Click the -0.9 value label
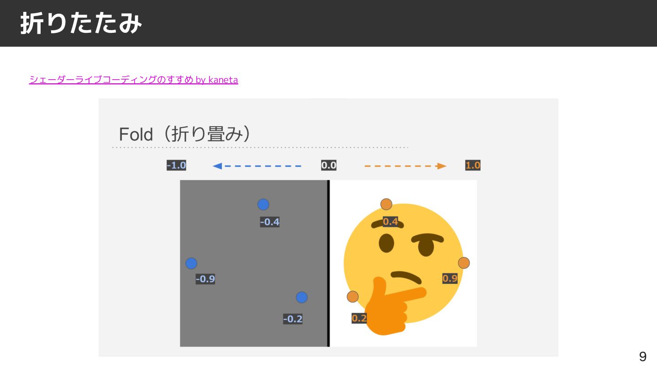The image size is (657, 369). pos(205,279)
